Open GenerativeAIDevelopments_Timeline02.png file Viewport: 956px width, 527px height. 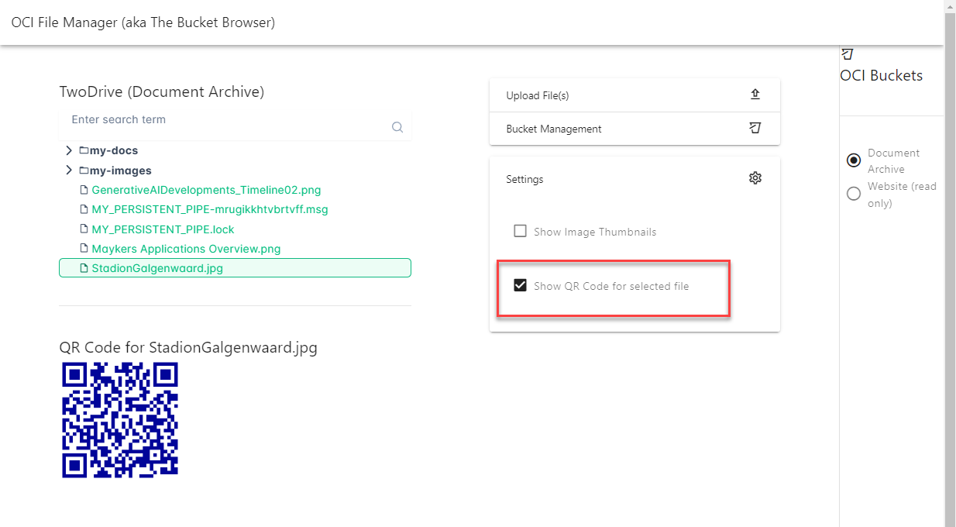206,190
